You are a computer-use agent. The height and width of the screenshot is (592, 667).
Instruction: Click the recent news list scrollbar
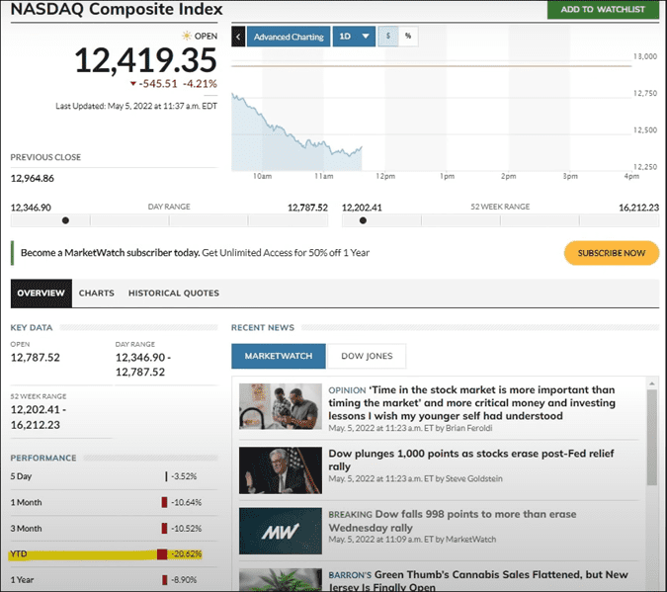[650, 437]
